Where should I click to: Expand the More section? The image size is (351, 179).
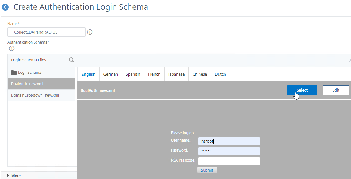coord(14,176)
